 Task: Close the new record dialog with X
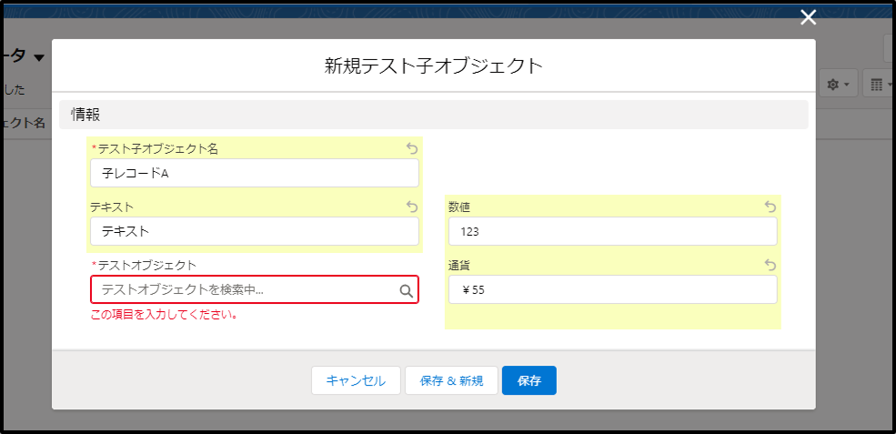tap(808, 17)
